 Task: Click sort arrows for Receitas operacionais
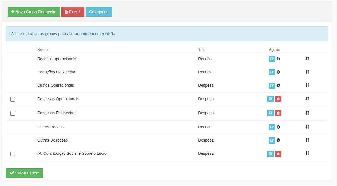[x=307, y=59]
